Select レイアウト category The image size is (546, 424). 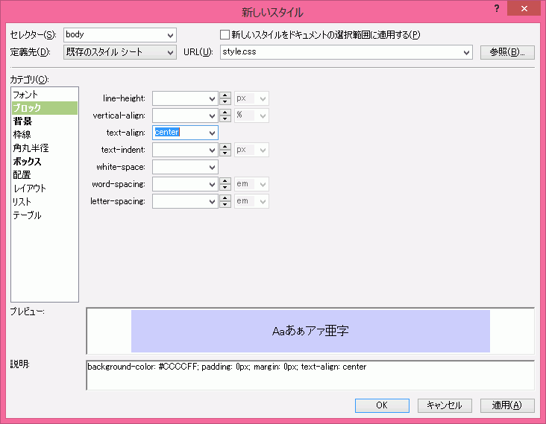pyautogui.click(x=45, y=189)
